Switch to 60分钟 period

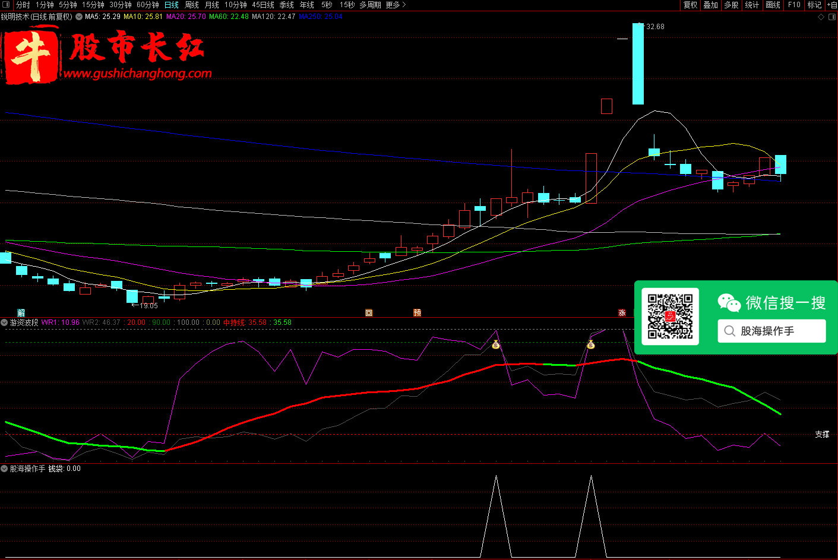(148, 5)
